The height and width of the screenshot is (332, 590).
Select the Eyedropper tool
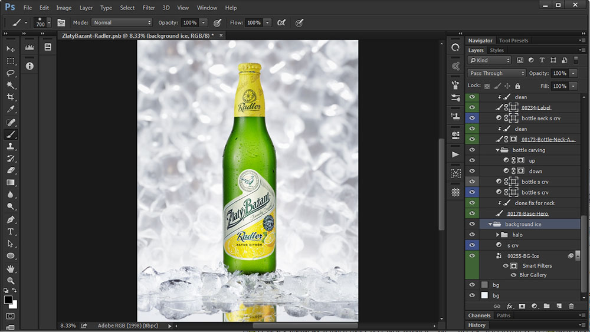point(11,109)
